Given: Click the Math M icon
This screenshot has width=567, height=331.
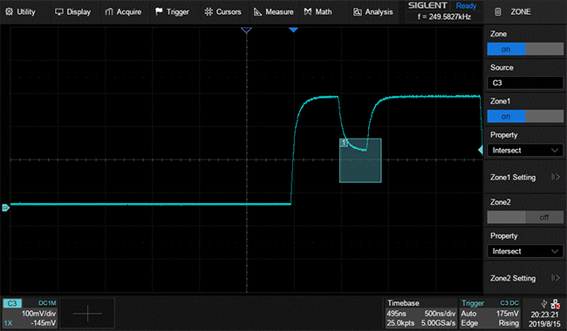Looking at the screenshot, I should click(x=308, y=12).
